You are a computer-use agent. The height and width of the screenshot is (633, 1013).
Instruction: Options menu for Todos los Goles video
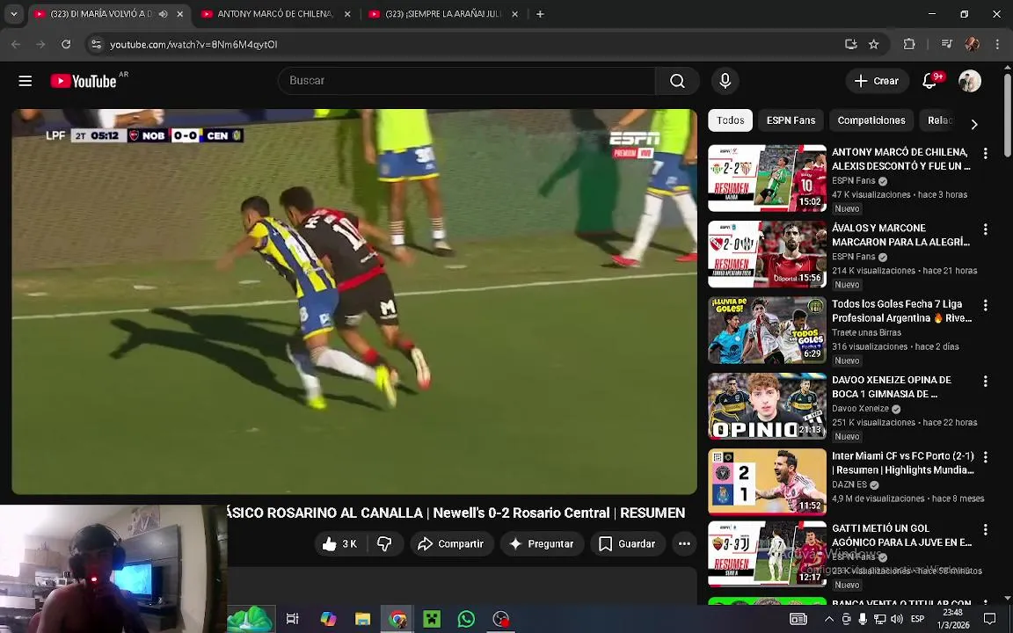985,306
